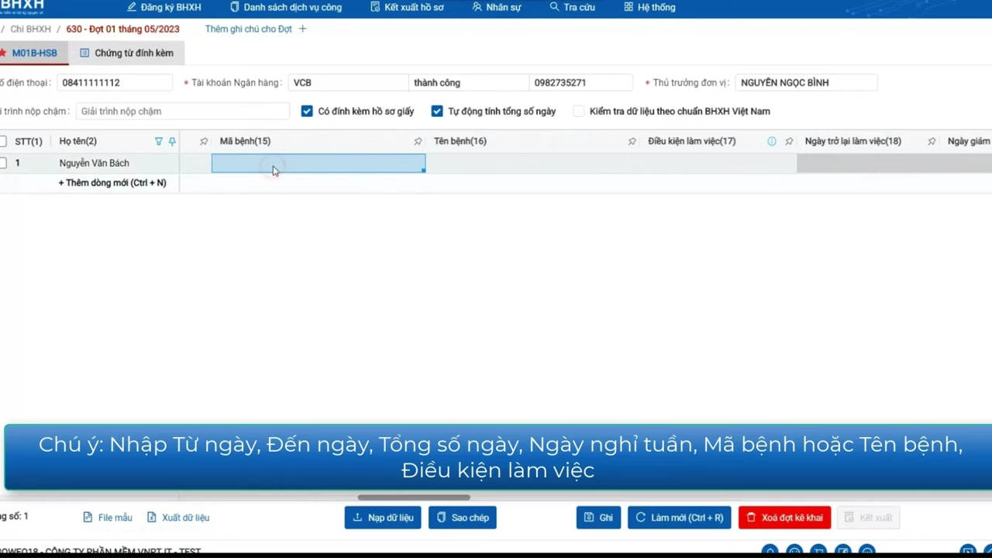Click the Xuất dữ liệu link
Viewport: 992px width, 558px height.
pos(178,518)
